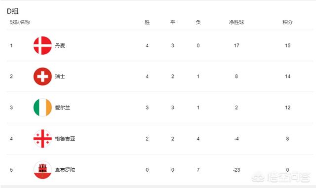The image size is (316, 188).
Task: Select the 格鲁吉亚 team name
Action: 65,139
